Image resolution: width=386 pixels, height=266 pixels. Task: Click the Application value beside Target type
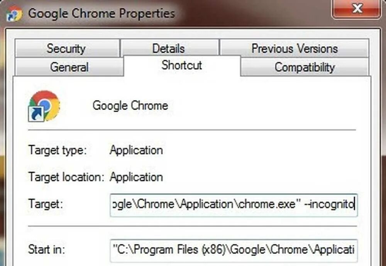136,150
